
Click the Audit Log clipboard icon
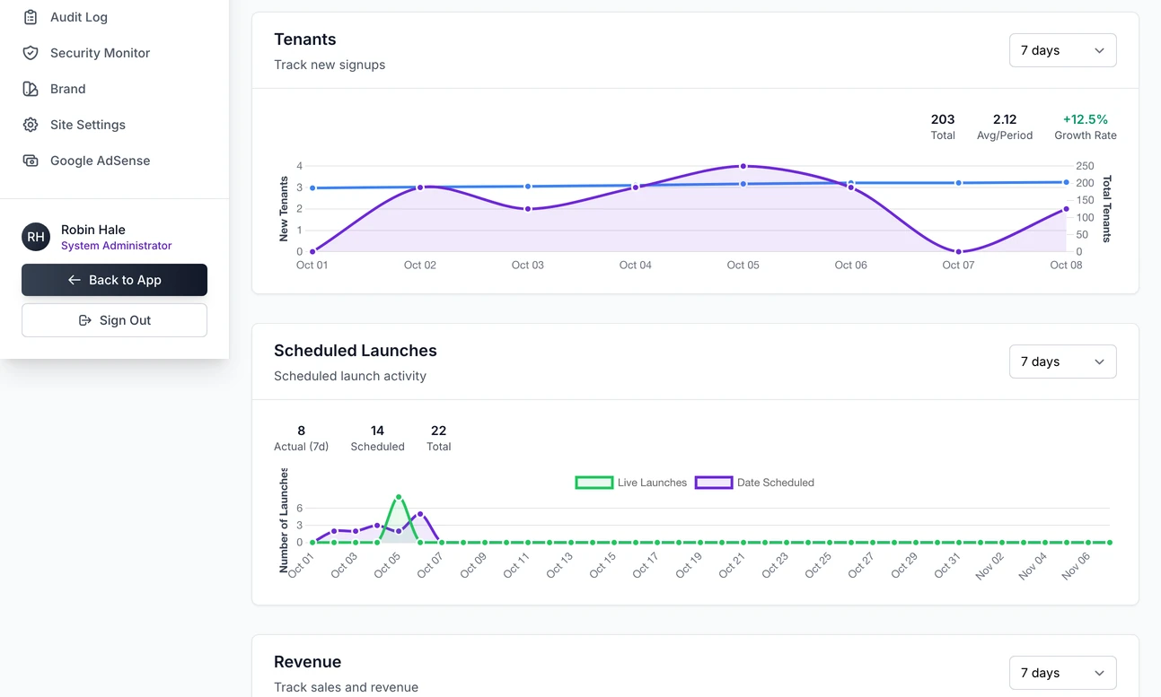31,17
